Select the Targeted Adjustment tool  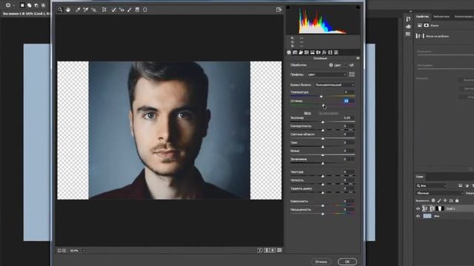point(94,10)
